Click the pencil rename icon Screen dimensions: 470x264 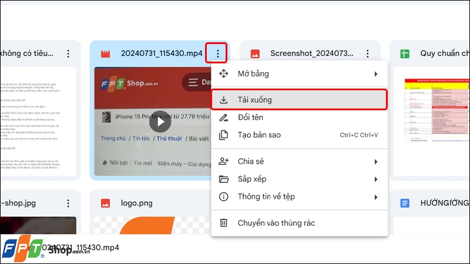224,117
